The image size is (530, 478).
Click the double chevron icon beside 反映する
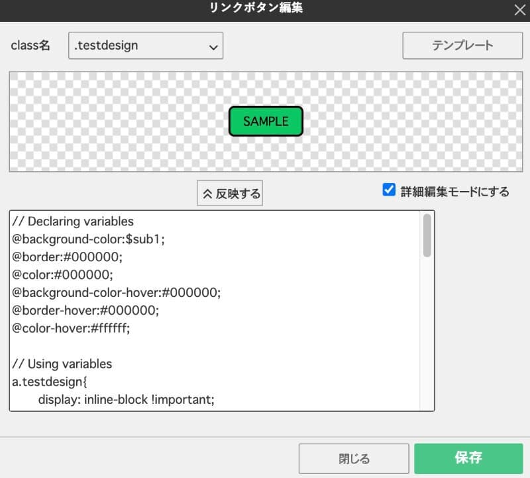tap(207, 194)
